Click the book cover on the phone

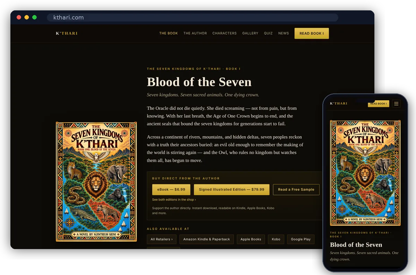pos(365,173)
